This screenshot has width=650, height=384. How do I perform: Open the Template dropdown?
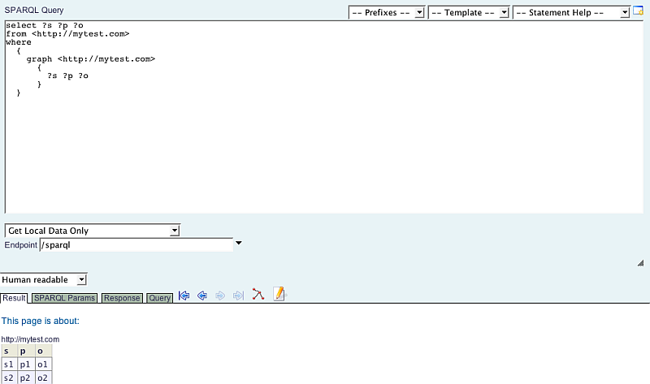click(469, 12)
